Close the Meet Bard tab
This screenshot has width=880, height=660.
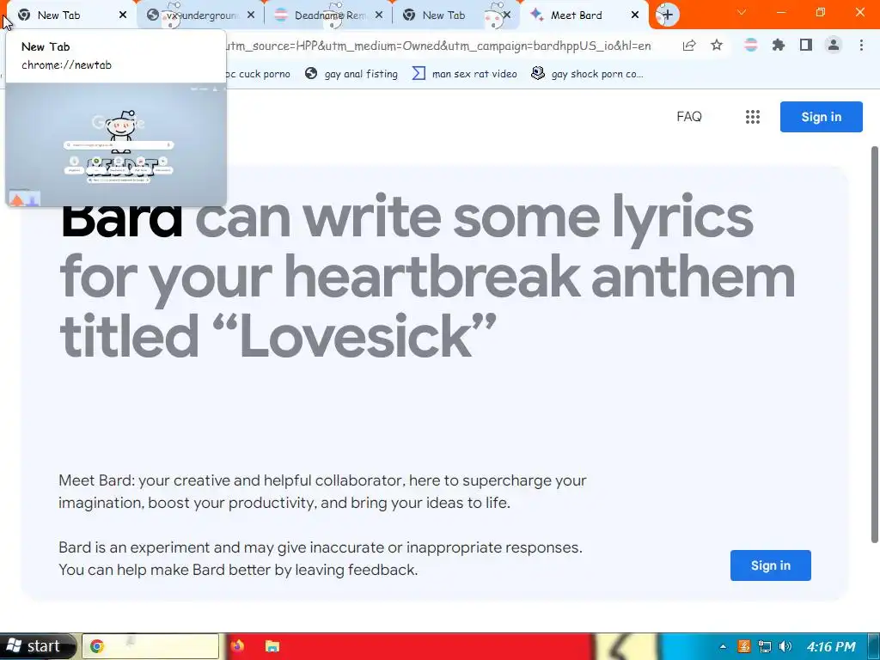click(x=635, y=15)
